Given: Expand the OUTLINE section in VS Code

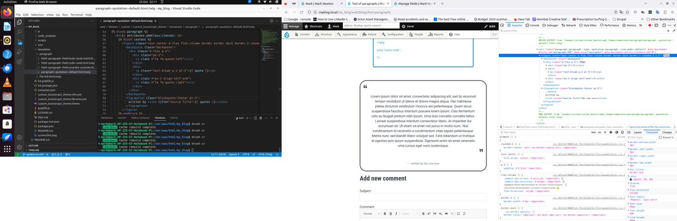Looking at the screenshot, I should (x=34, y=146).
